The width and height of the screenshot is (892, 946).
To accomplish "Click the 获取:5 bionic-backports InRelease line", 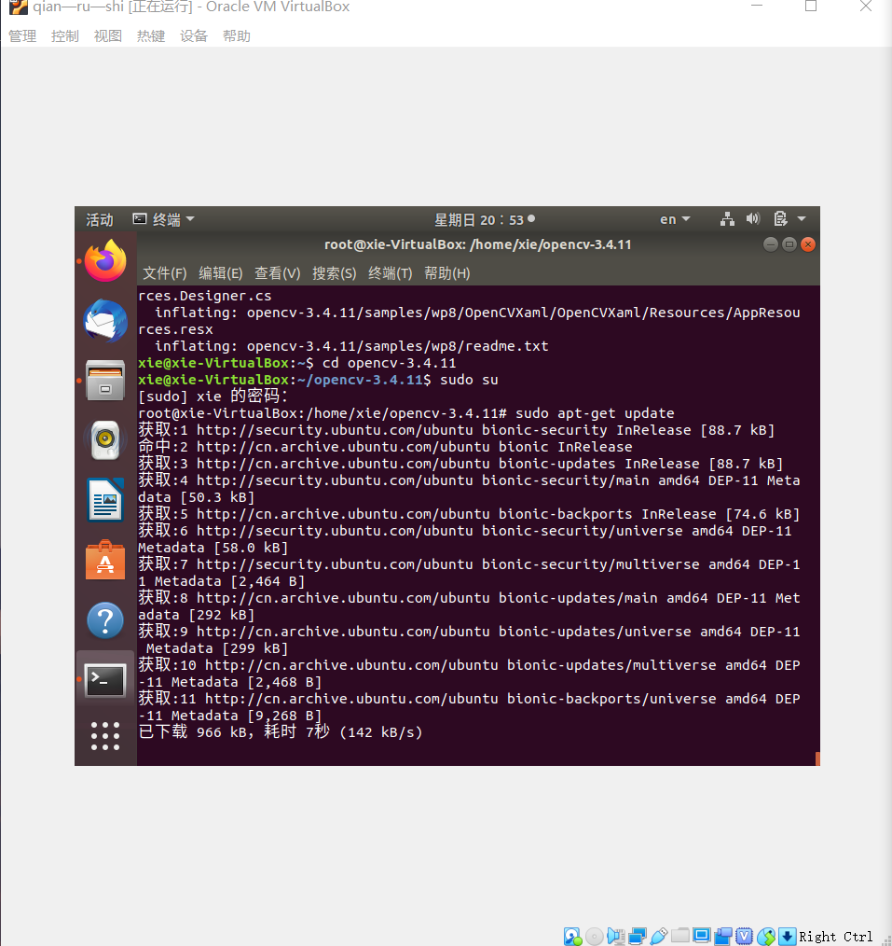I will point(469,514).
